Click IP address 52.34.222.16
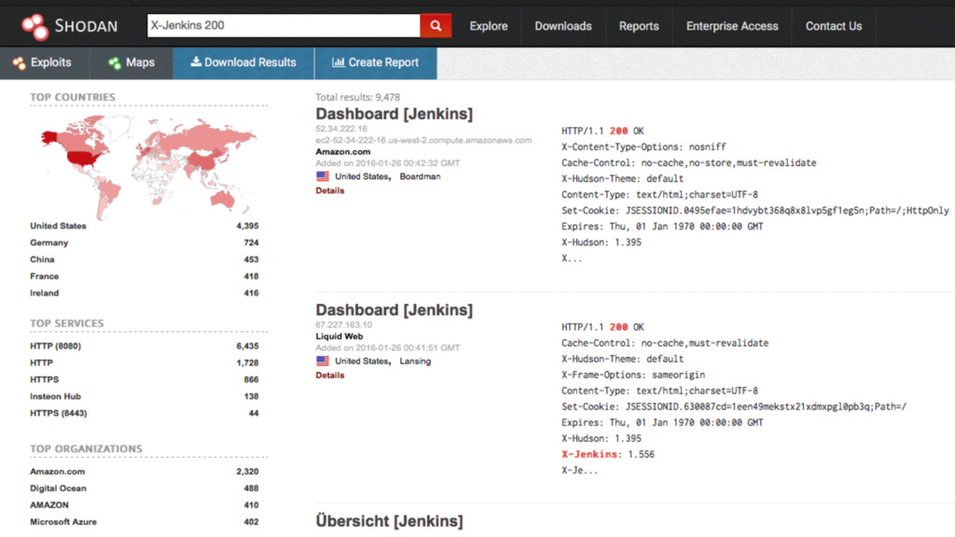This screenshot has width=955, height=537. (x=341, y=129)
